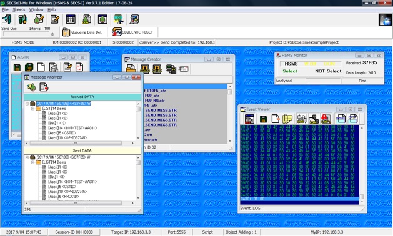This screenshot has width=393, height=236.
Task: Select OP-ID32745 item in Send DATA tree
Action: point(67,192)
